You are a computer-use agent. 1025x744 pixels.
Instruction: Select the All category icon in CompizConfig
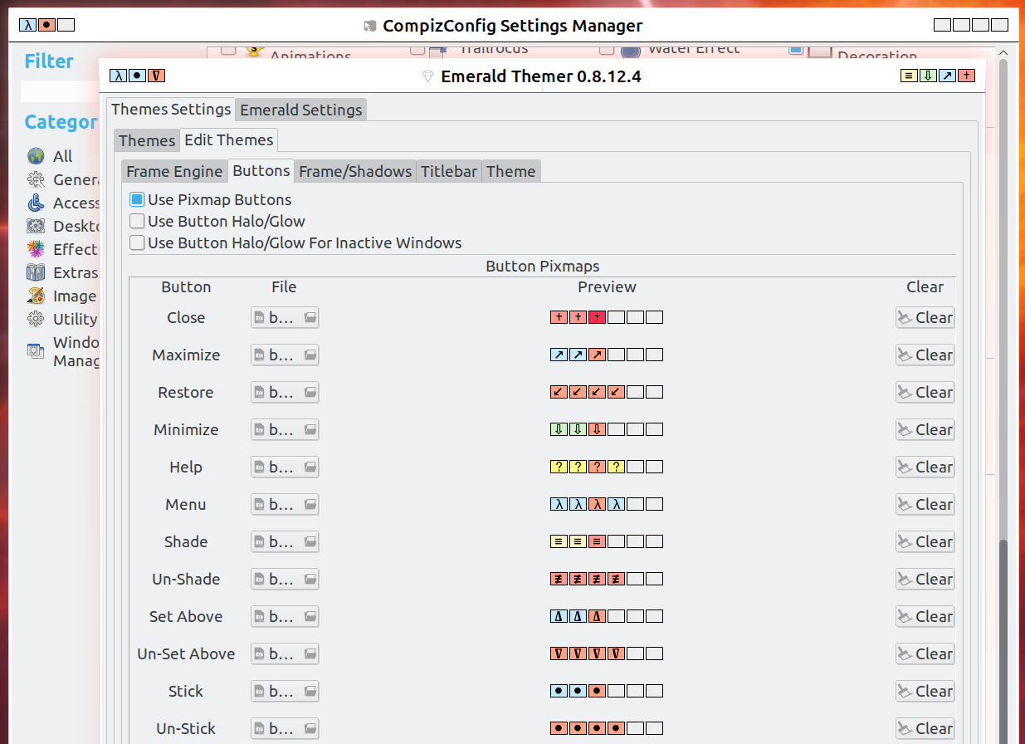[x=36, y=156]
